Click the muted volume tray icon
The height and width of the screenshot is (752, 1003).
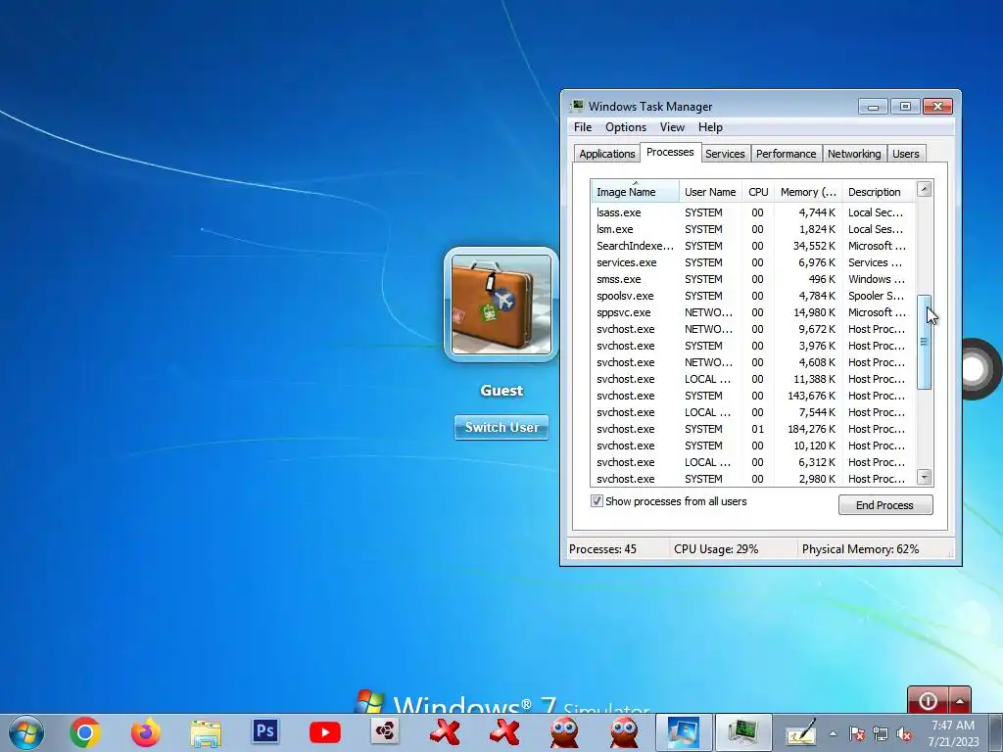904,734
